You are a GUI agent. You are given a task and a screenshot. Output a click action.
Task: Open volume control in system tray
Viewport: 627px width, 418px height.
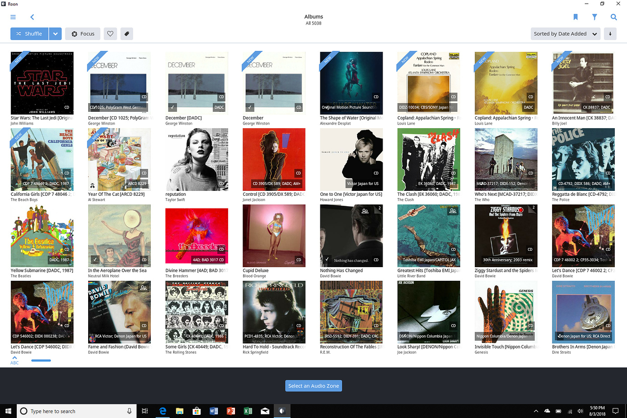point(580,411)
